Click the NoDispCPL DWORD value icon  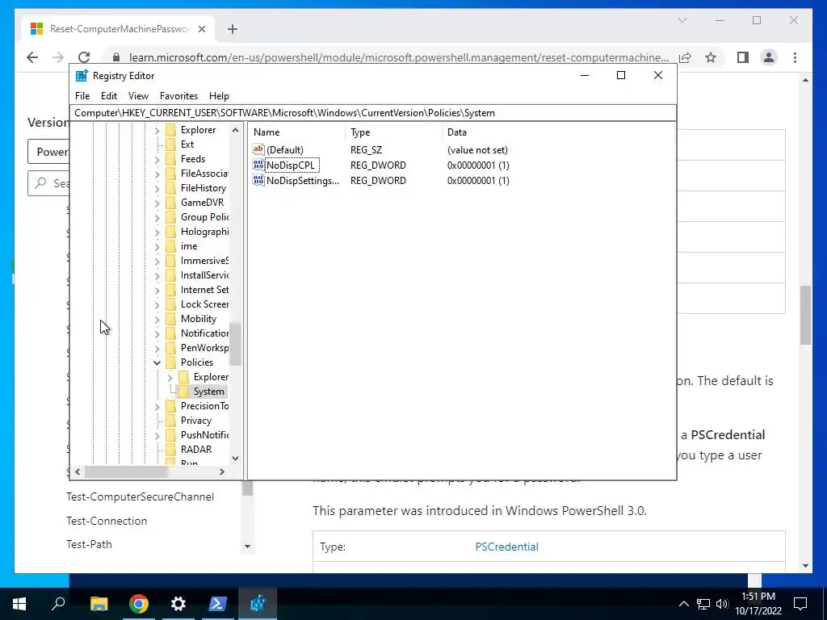click(x=258, y=165)
